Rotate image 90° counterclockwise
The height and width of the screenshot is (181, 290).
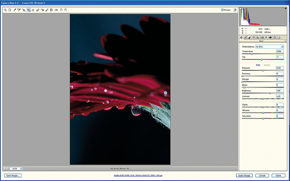(61, 10)
